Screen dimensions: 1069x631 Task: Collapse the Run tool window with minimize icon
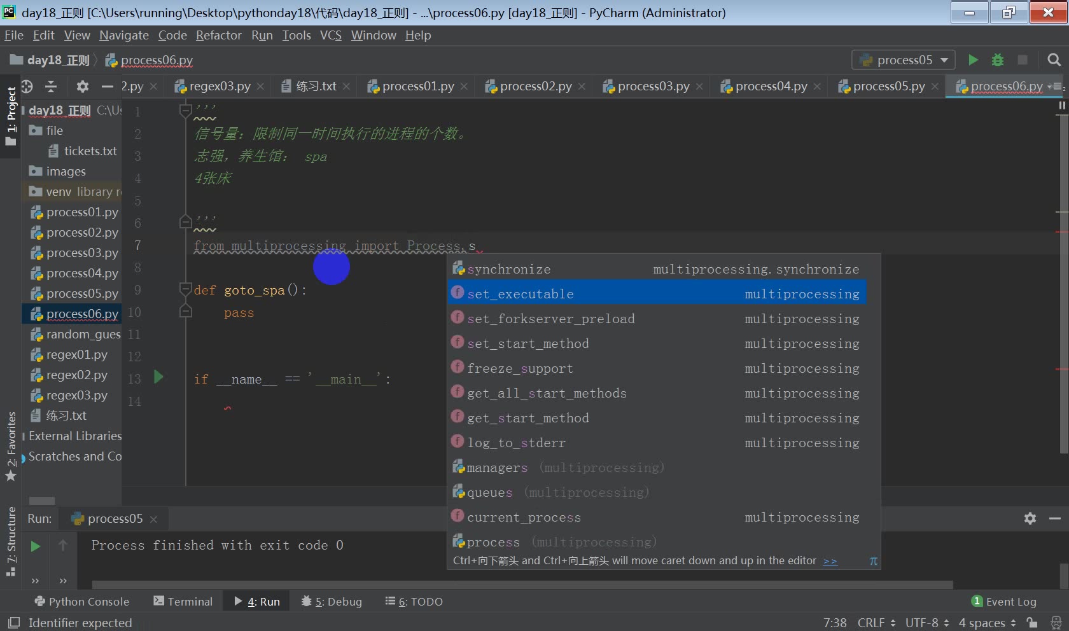tap(1055, 518)
